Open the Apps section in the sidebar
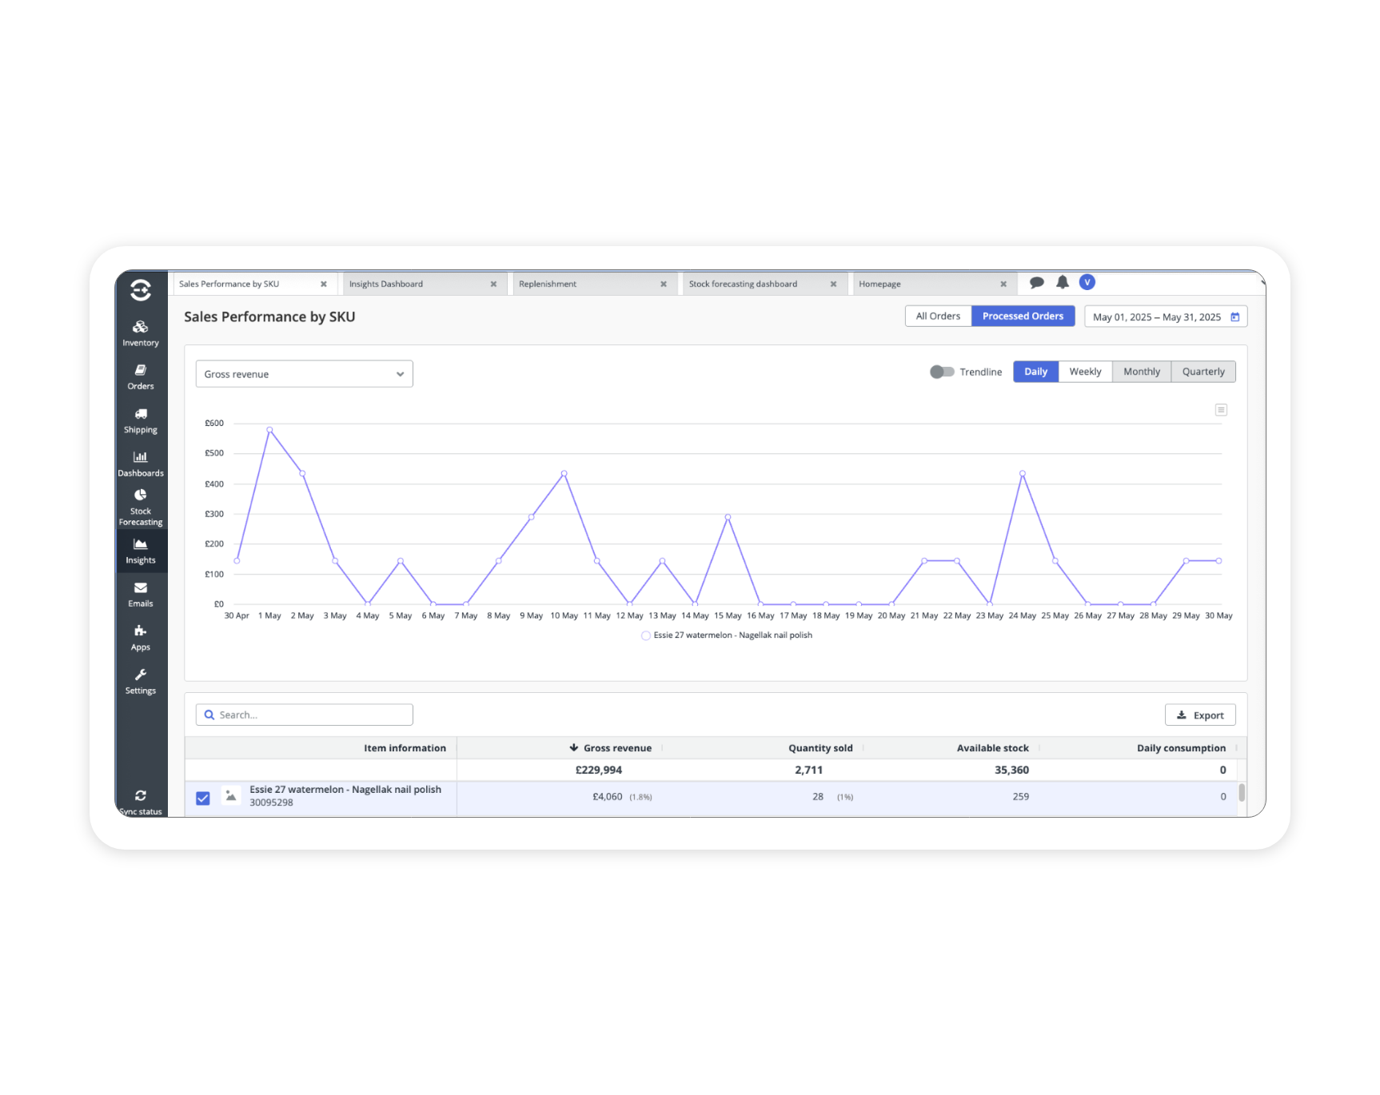 pyautogui.click(x=141, y=635)
